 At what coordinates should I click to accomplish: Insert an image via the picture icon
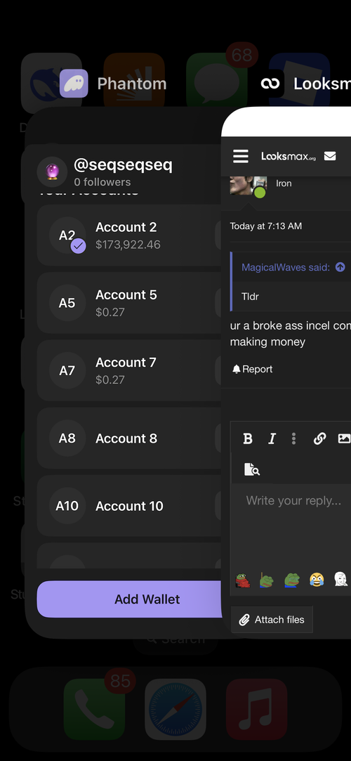point(344,438)
